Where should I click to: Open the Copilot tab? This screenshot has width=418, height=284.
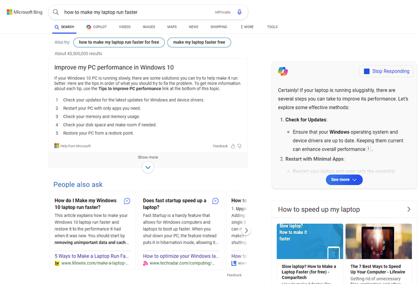click(96, 27)
